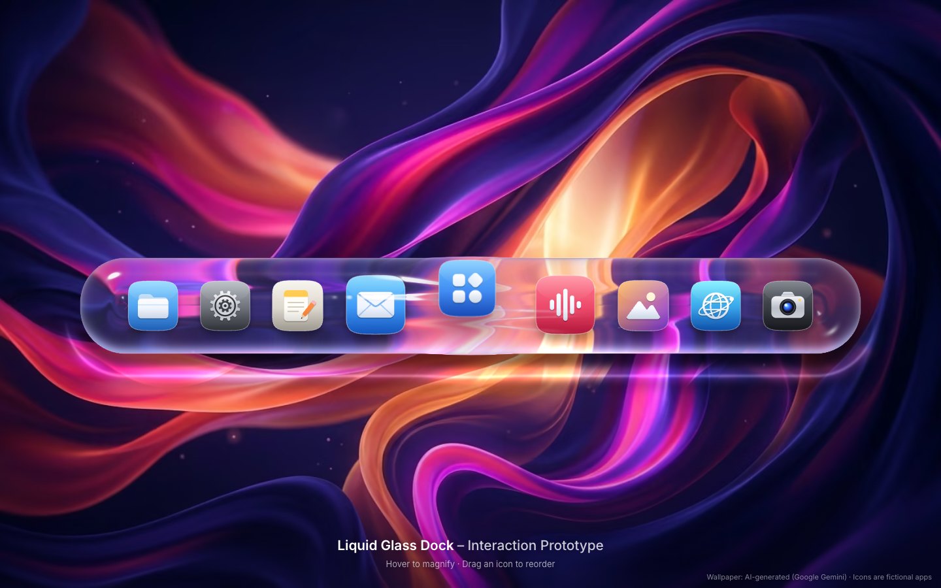
Task: Open the Notes app with pencil icon
Action: coord(297,306)
